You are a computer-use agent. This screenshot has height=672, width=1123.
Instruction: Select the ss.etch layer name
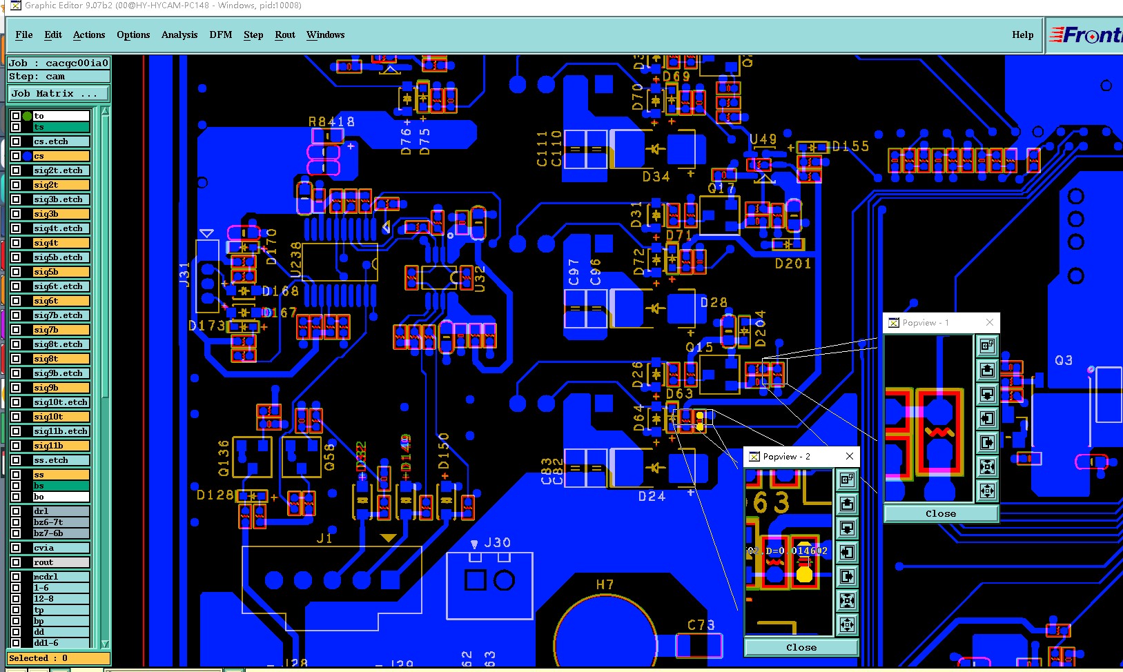click(x=61, y=460)
